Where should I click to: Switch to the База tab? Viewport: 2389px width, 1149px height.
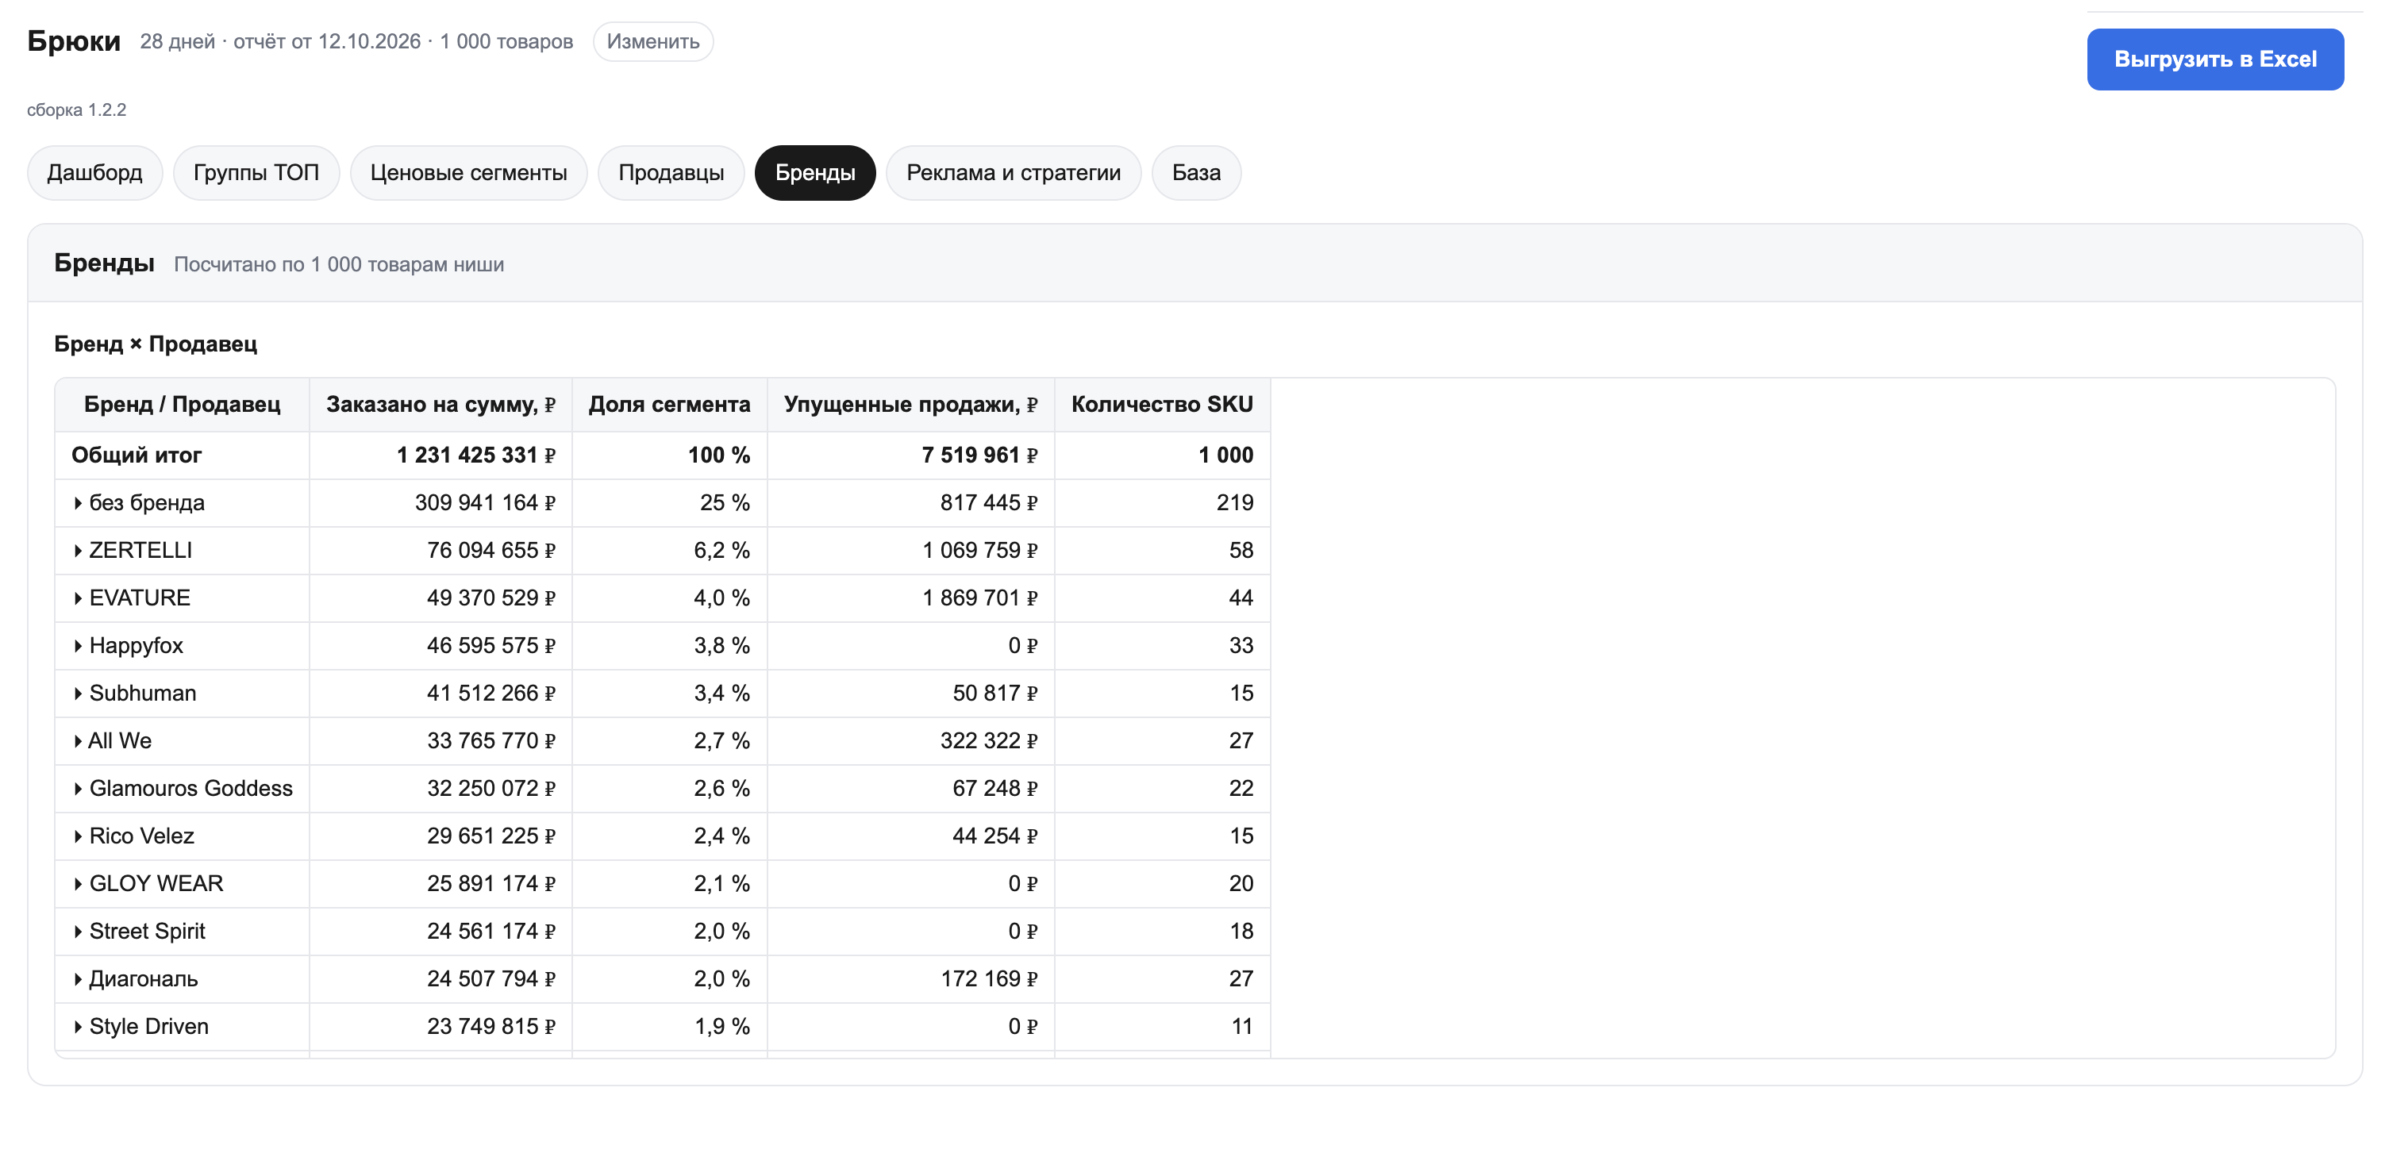(x=1196, y=172)
